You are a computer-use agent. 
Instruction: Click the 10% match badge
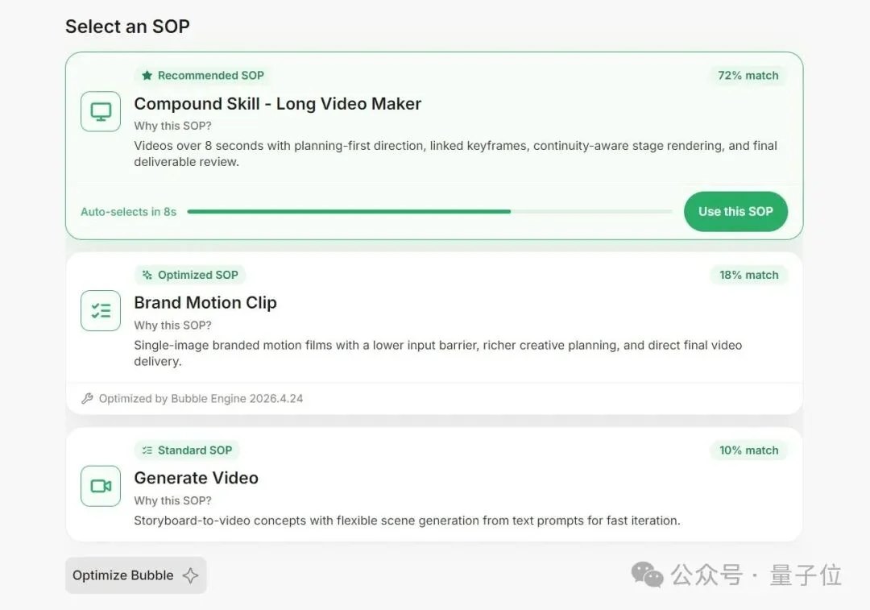(x=748, y=450)
